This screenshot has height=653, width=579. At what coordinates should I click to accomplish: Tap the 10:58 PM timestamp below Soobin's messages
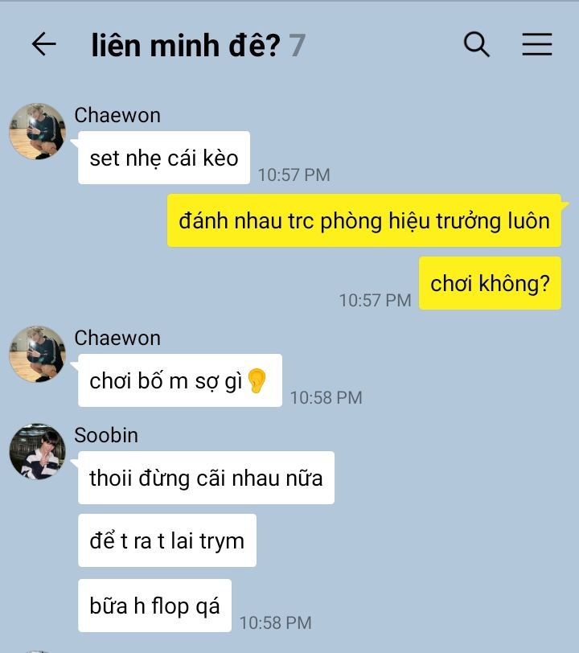click(x=275, y=623)
